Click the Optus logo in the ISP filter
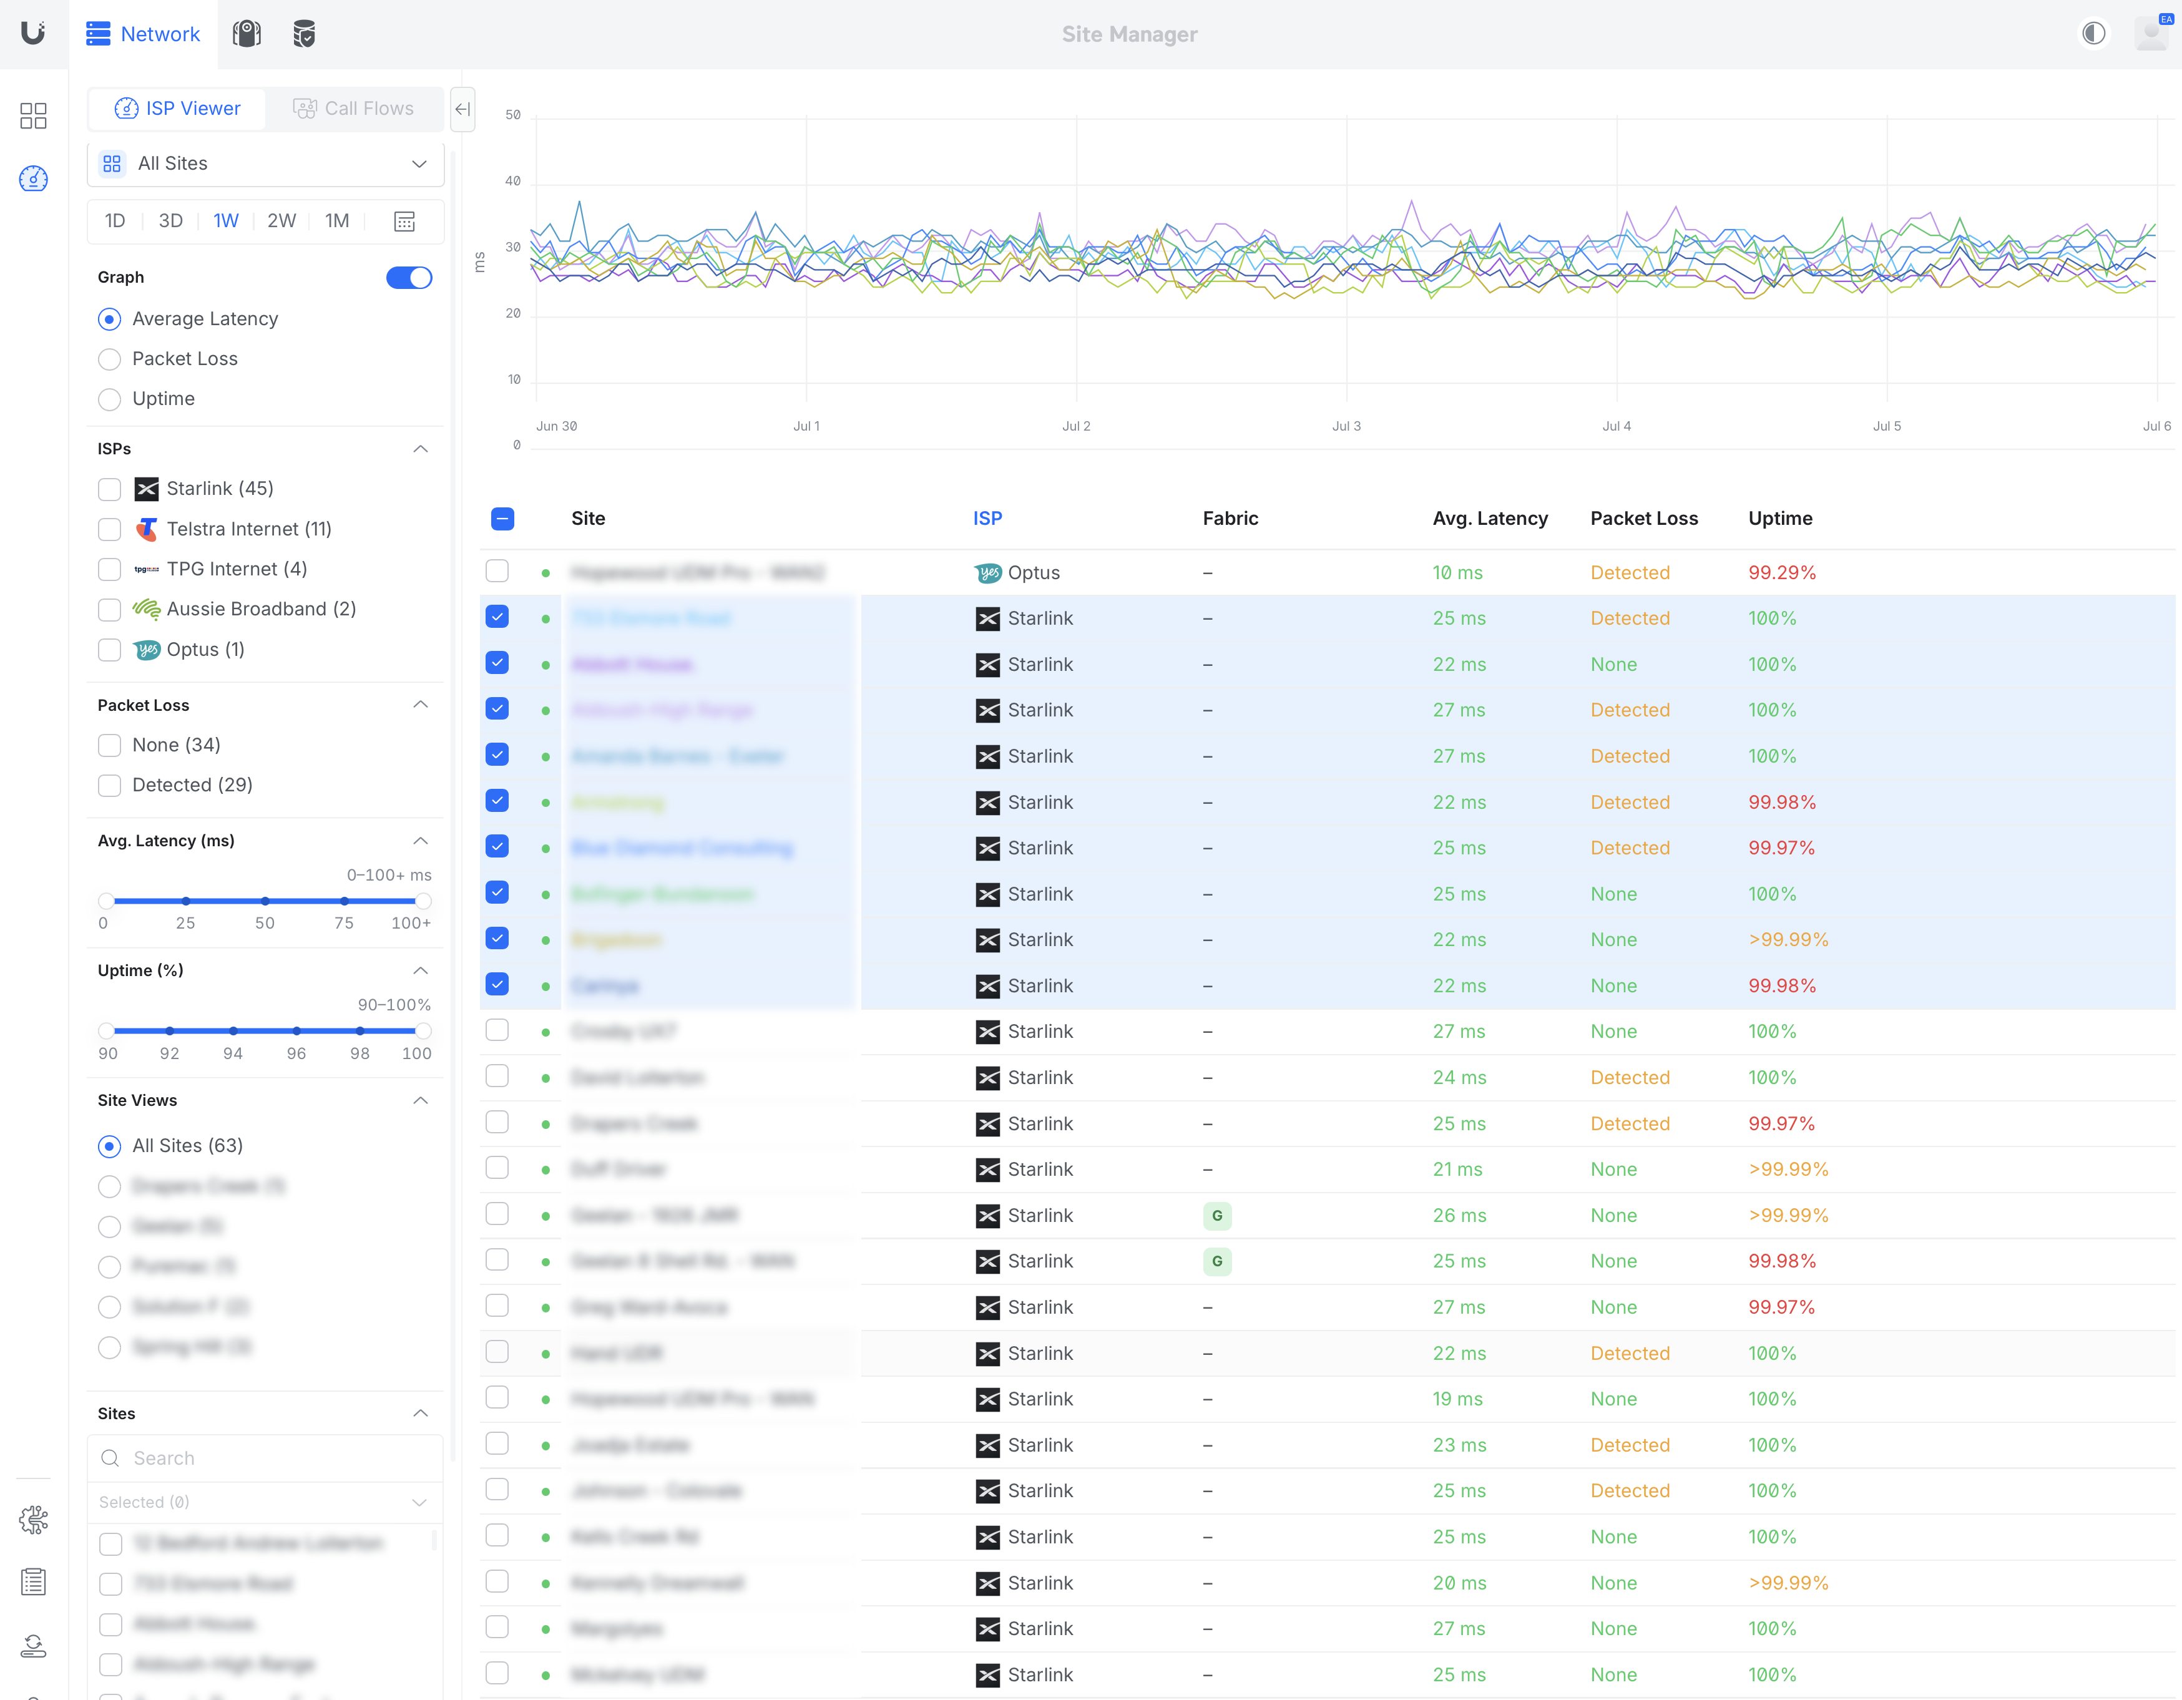This screenshot has height=1700, width=2182. click(x=147, y=649)
